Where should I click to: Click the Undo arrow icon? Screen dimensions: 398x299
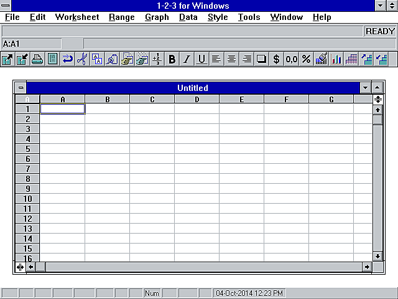(67, 59)
